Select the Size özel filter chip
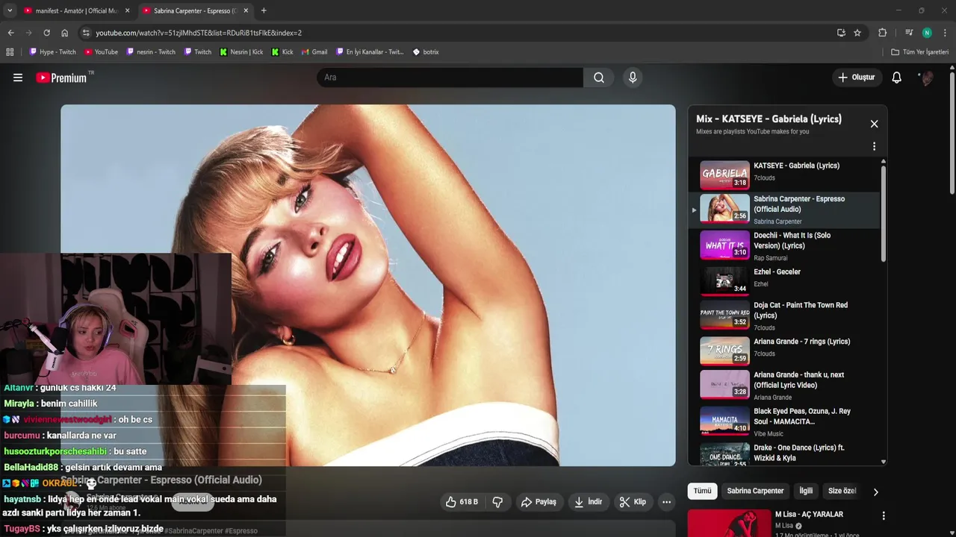This screenshot has height=537, width=956. tap(842, 491)
